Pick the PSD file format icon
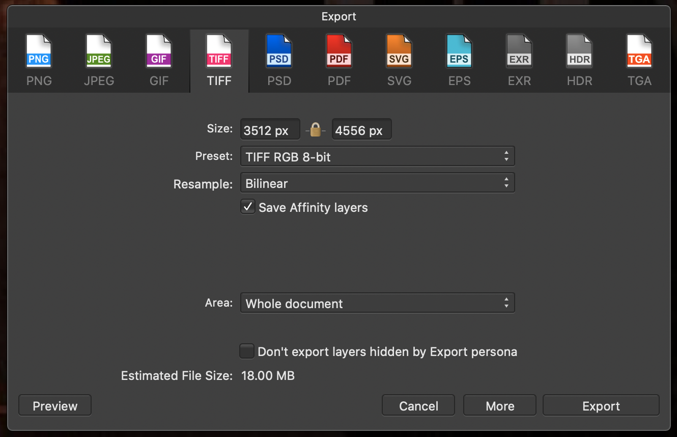The width and height of the screenshot is (677, 437). (279, 52)
